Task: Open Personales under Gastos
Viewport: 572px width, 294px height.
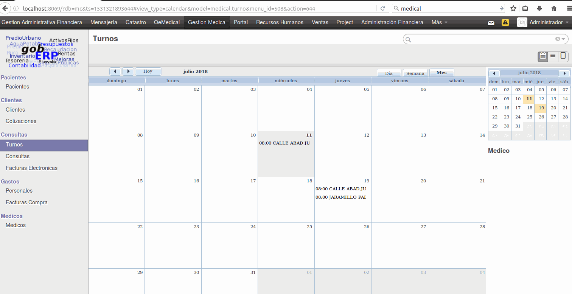Action: pyautogui.click(x=19, y=191)
